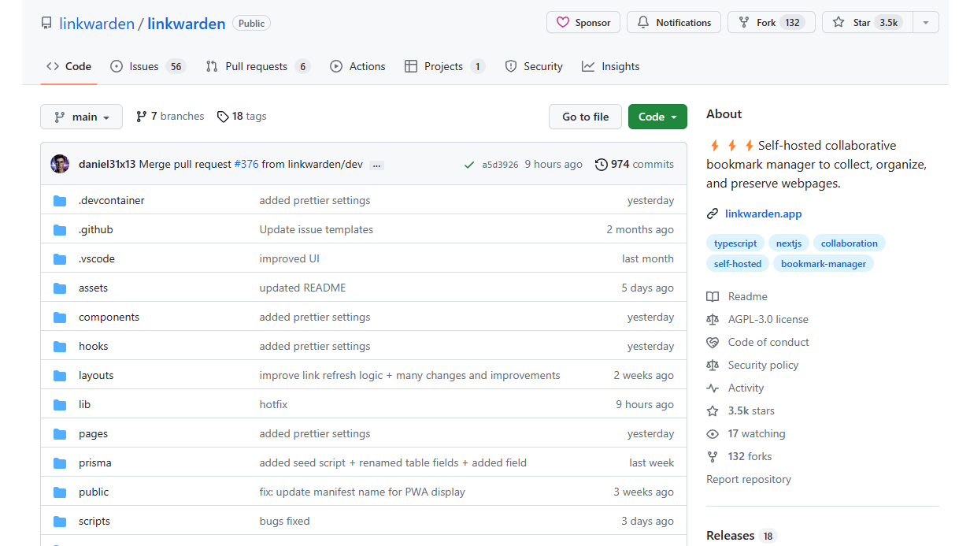Select the typescript topic tag
Image resolution: width=970 pixels, height=546 pixels.
(735, 243)
